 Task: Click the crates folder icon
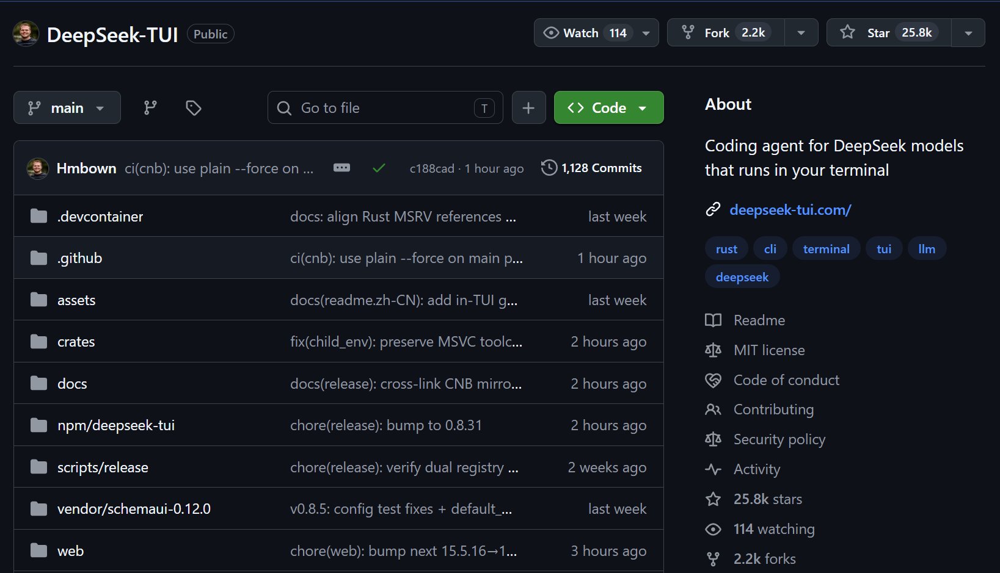pos(38,342)
